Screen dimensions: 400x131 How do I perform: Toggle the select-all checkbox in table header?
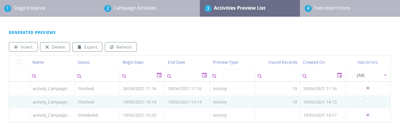click(x=19, y=62)
